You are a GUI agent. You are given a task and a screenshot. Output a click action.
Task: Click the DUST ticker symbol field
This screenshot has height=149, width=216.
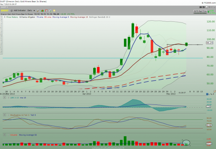pyautogui.click(x=5, y=11)
